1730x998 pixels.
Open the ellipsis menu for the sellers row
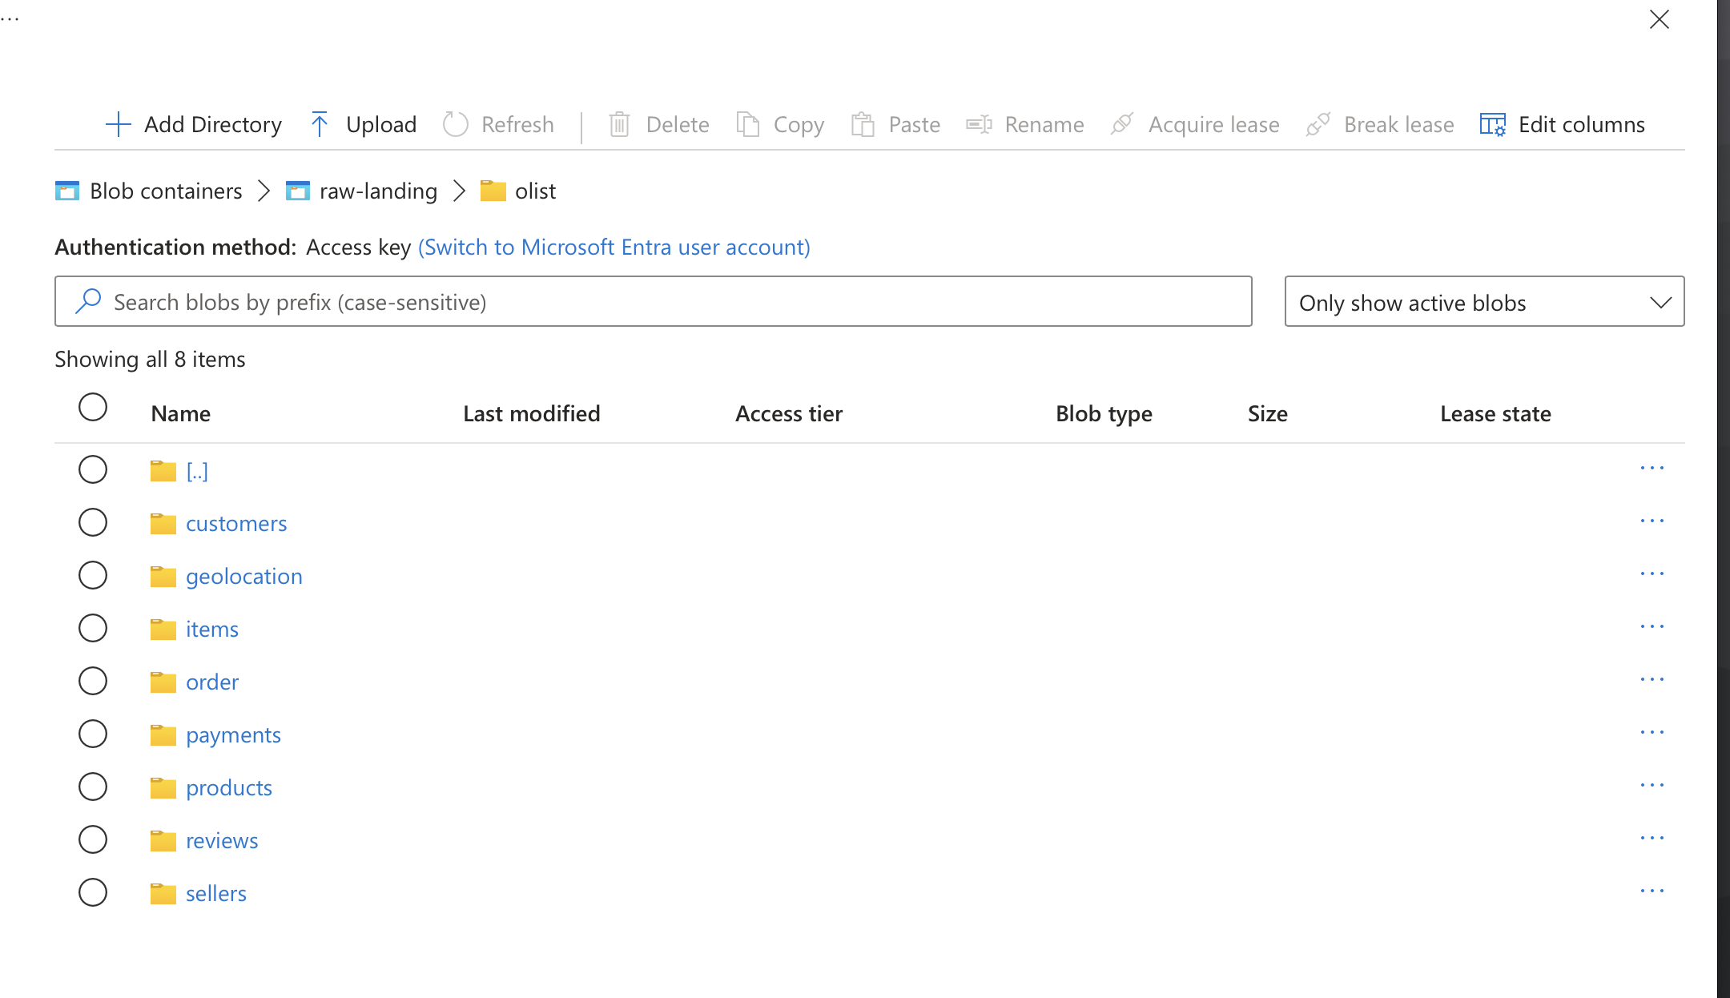1652,891
